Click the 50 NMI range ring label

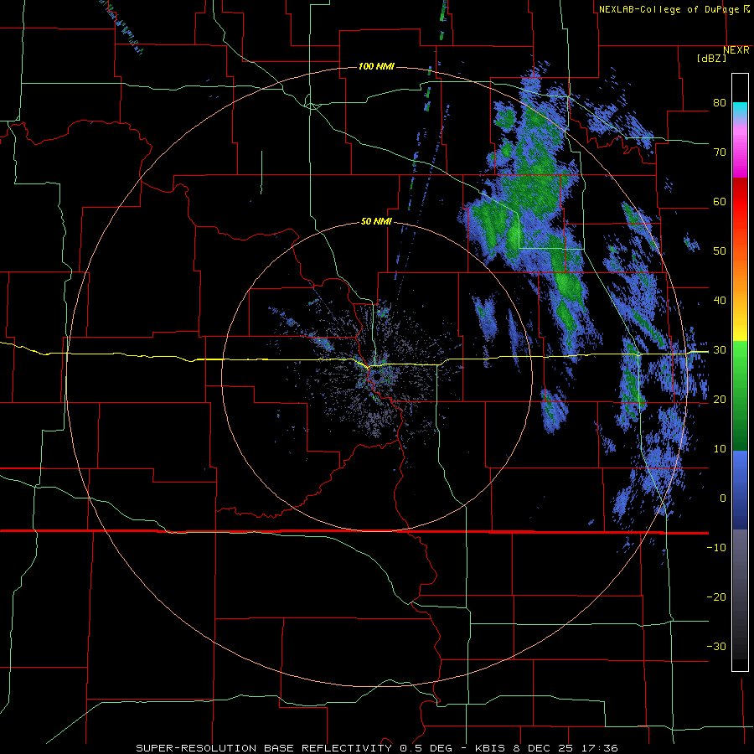[376, 222]
